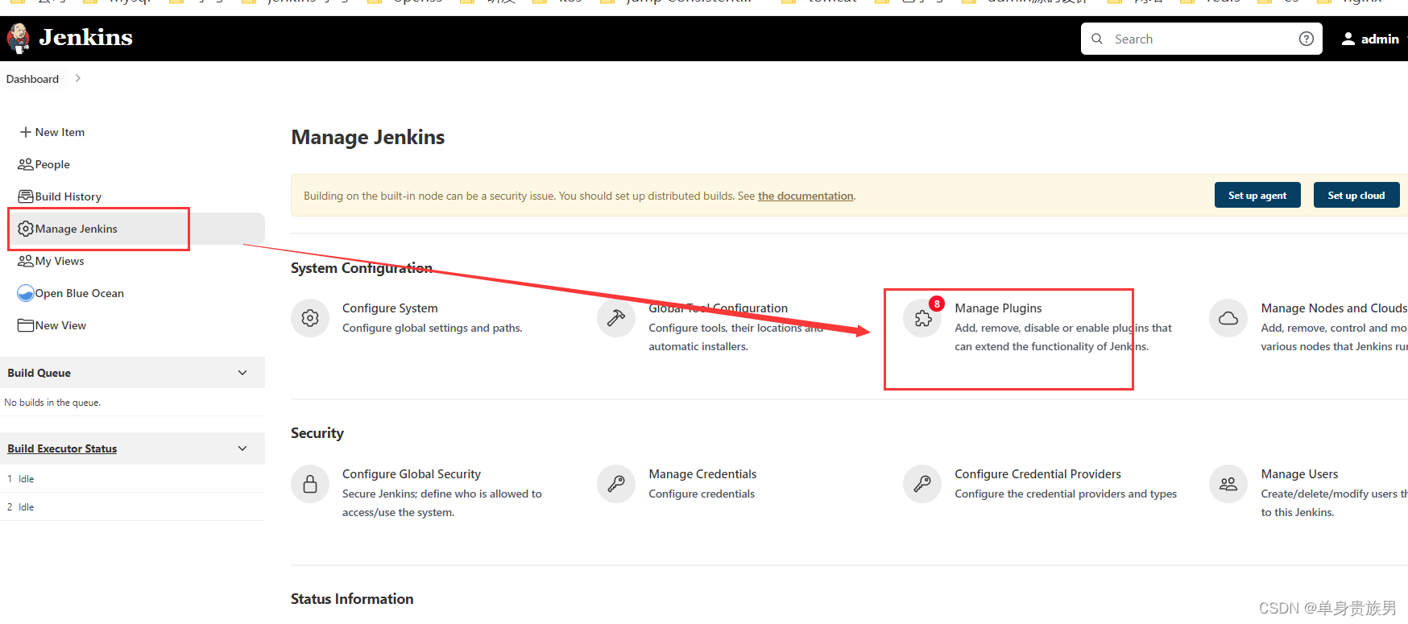Open New Item in sidebar
The width and height of the screenshot is (1408, 624).
[60, 132]
